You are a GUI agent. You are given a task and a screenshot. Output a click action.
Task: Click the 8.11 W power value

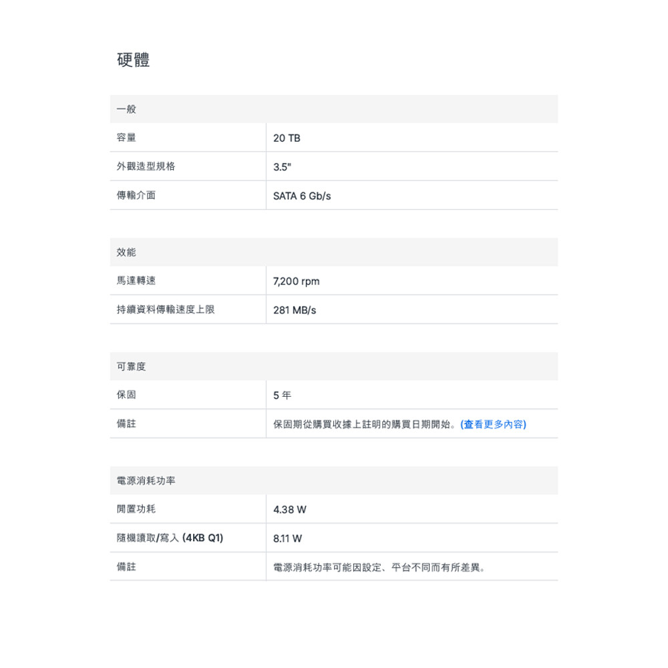pyautogui.click(x=287, y=538)
